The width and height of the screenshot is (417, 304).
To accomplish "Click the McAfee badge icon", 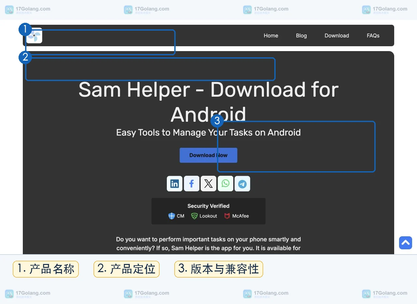I will pyautogui.click(x=227, y=216).
